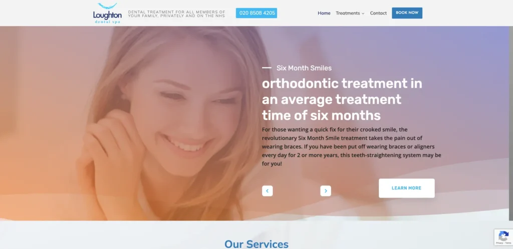Click the Six Month Smile description paragraph
This screenshot has height=249, width=513.
tap(352, 146)
